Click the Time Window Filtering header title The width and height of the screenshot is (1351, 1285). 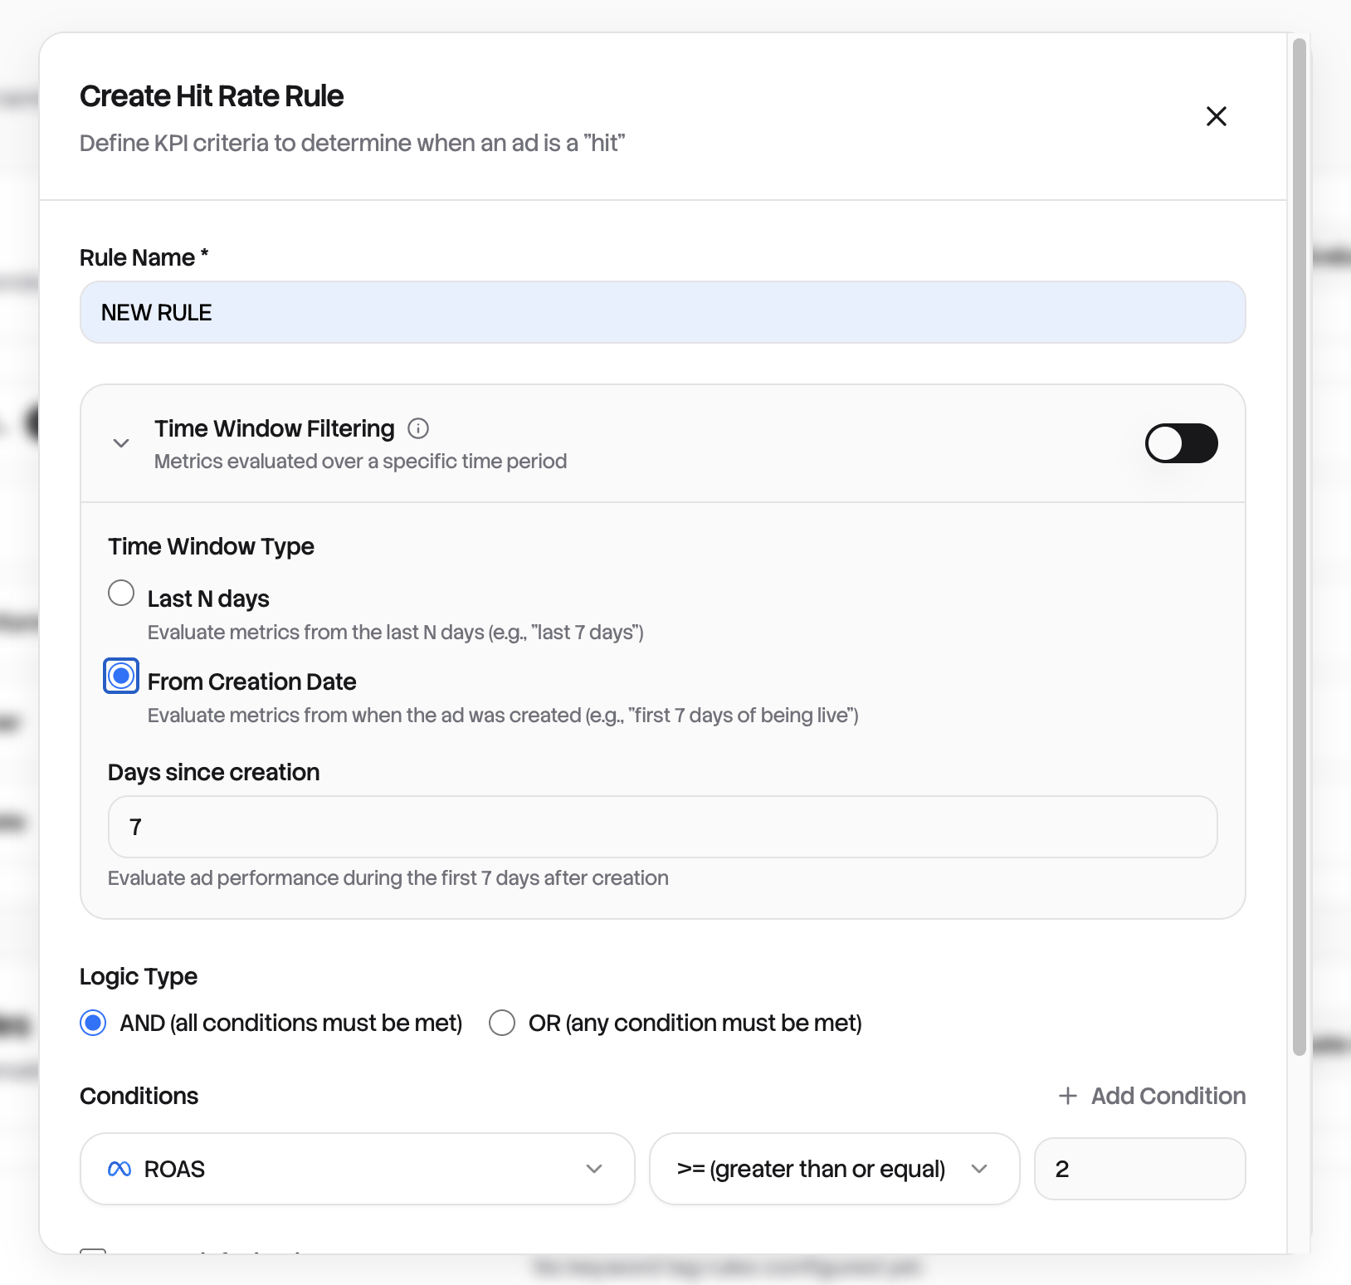coord(274,428)
